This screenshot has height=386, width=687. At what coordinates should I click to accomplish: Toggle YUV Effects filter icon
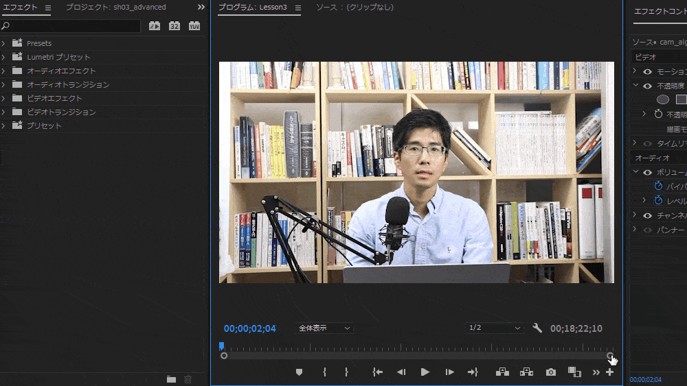click(x=194, y=26)
